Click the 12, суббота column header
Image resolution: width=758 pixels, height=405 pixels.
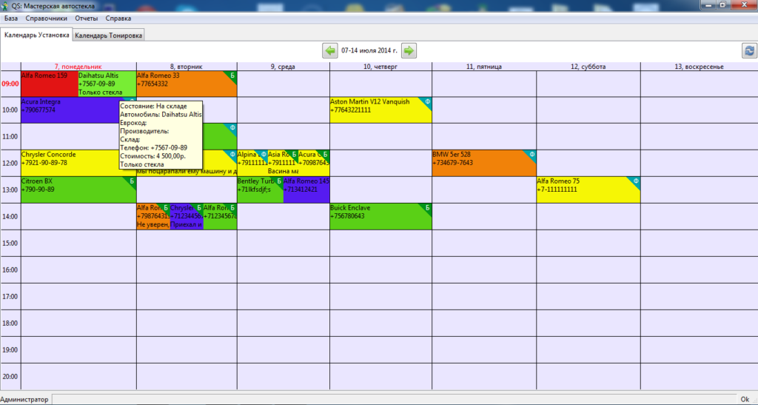coord(588,67)
